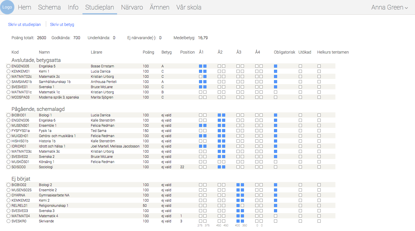Check Helkurs tentamen box for Svenska 2
This screenshot has width=415, height=231.
coord(319,157)
